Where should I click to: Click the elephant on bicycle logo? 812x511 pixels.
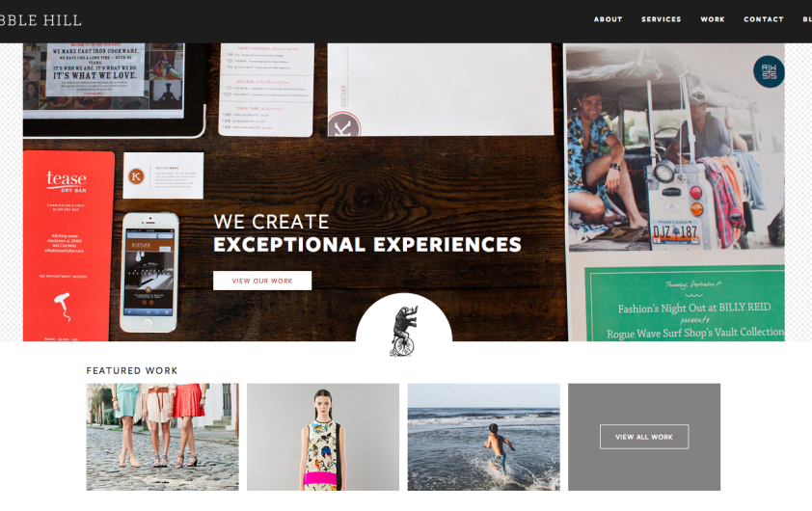pos(403,331)
